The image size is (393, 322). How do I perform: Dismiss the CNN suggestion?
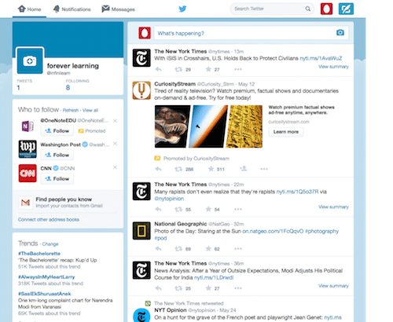point(115,167)
